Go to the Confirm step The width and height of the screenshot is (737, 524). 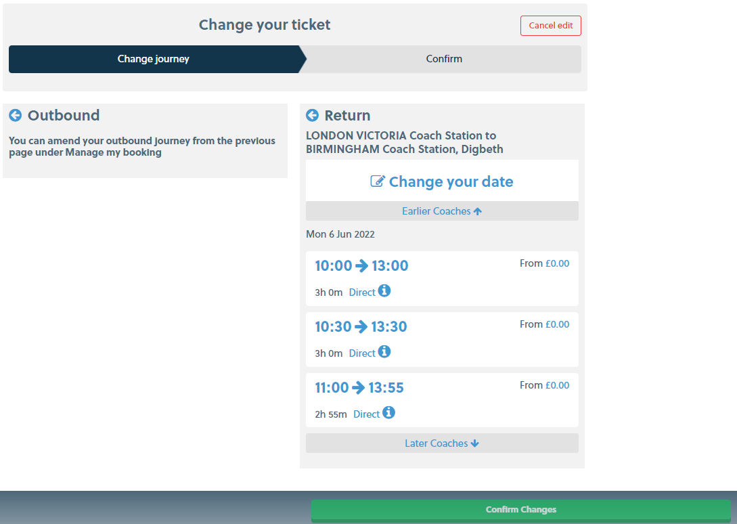click(x=444, y=59)
